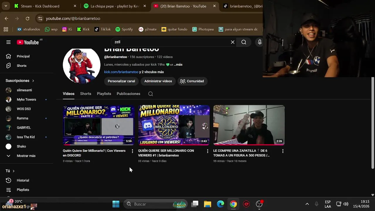Screen dimensions: 375x211
Task: Open the Chrome apps grid bookmark icon
Action: [6, 29]
